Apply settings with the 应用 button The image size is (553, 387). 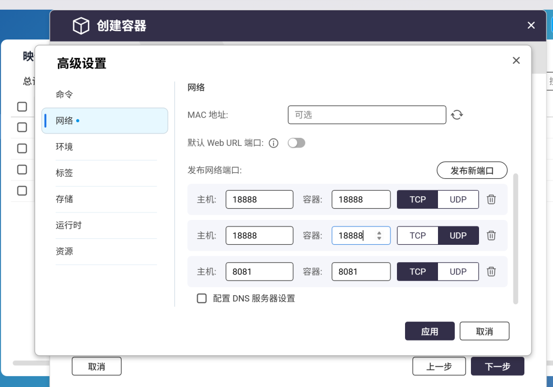pos(429,331)
